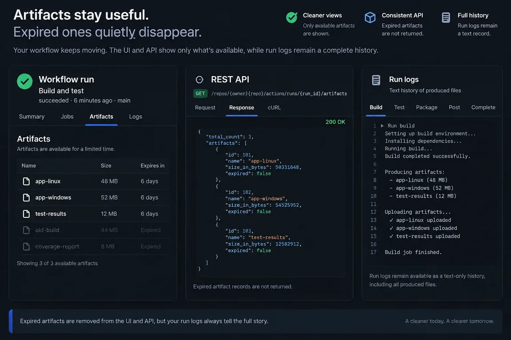Click the test-results artifact file icon
This screenshot has width=511, height=340.
(27, 214)
